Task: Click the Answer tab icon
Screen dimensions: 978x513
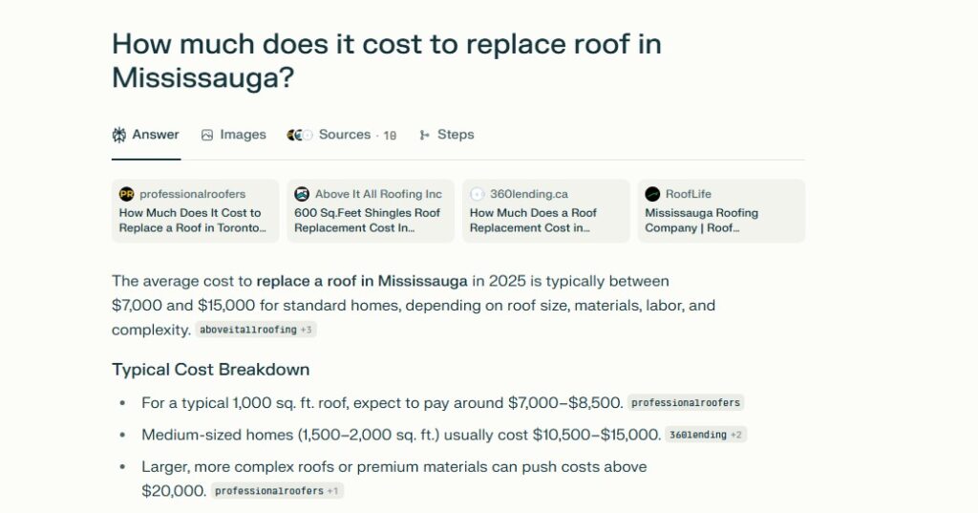Action: point(119,135)
